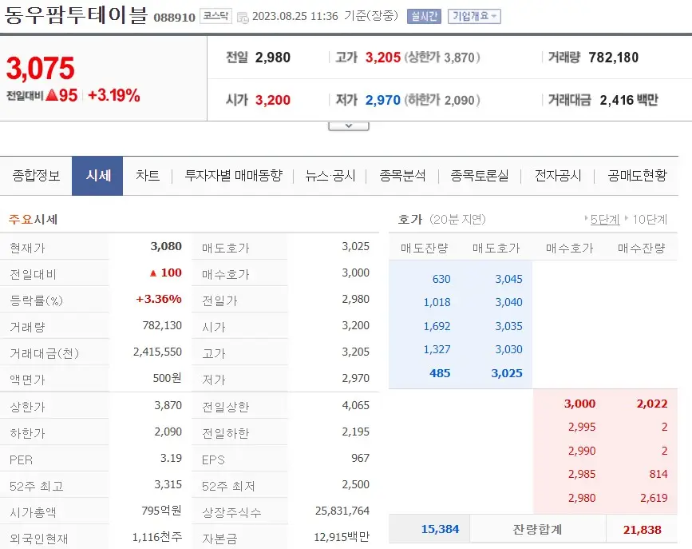Open the 전자공시 tab

coord(559,177)
